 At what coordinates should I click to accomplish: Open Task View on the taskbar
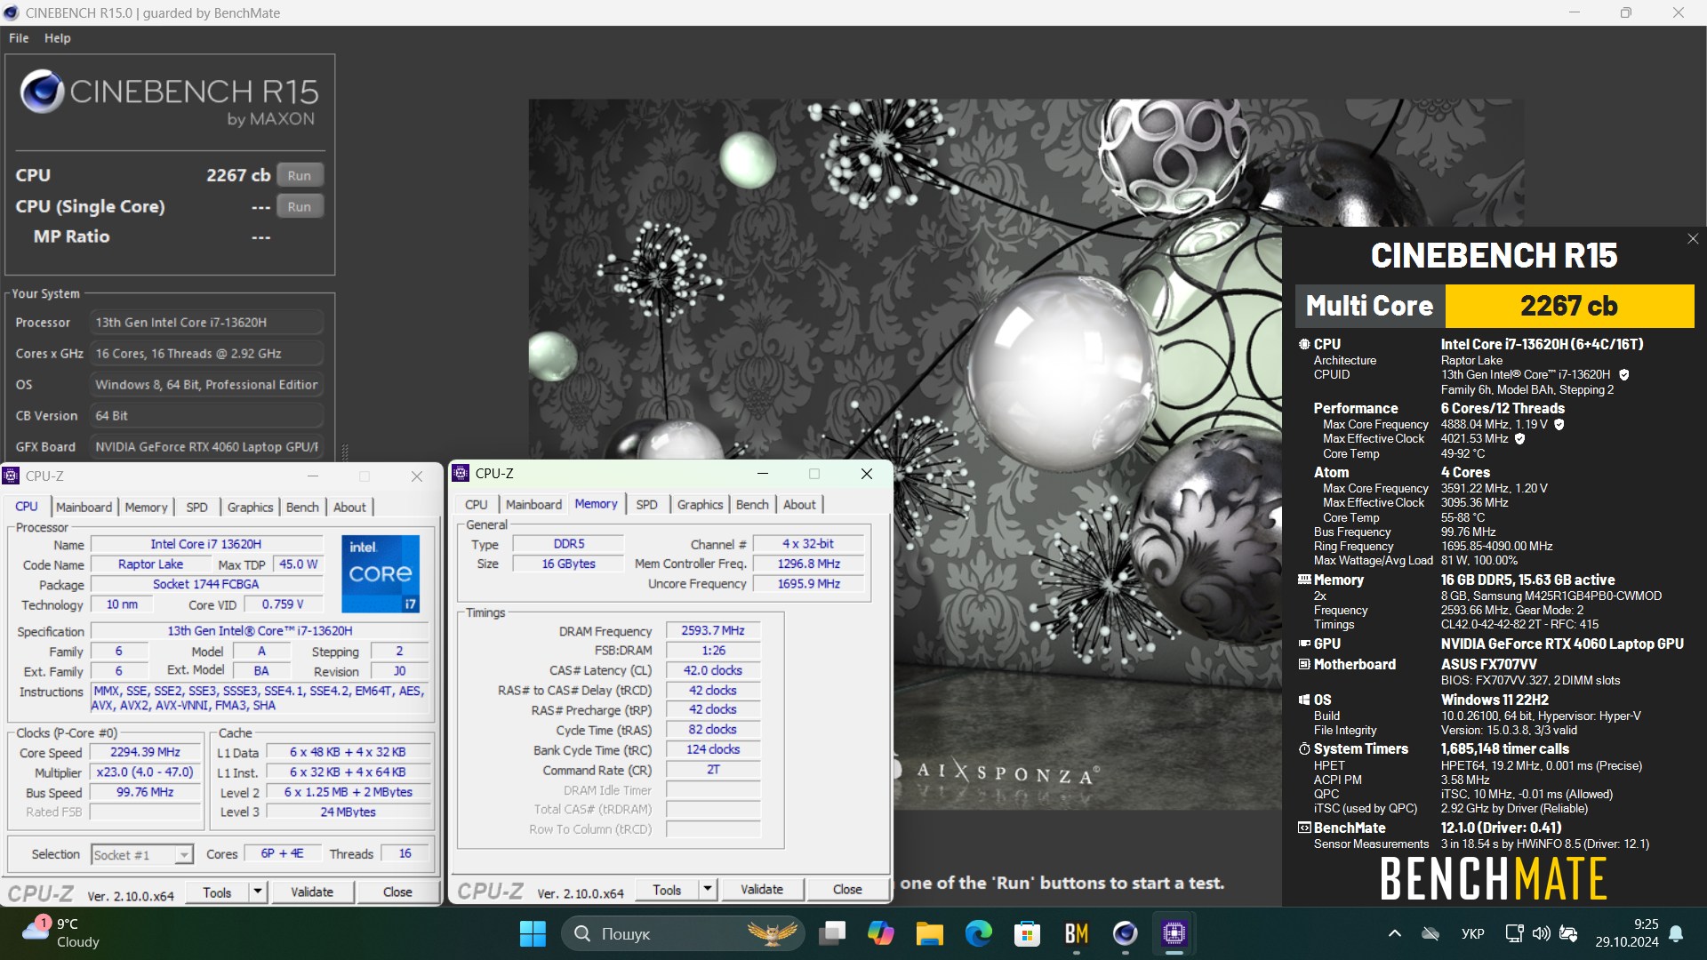point(833,933)
